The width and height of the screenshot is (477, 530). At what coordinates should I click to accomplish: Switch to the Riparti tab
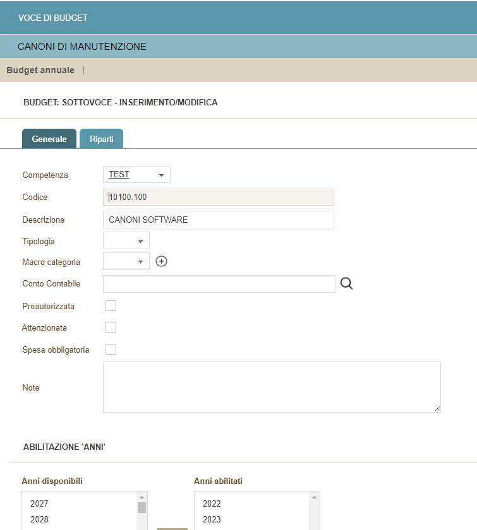(x=101, y=139)
